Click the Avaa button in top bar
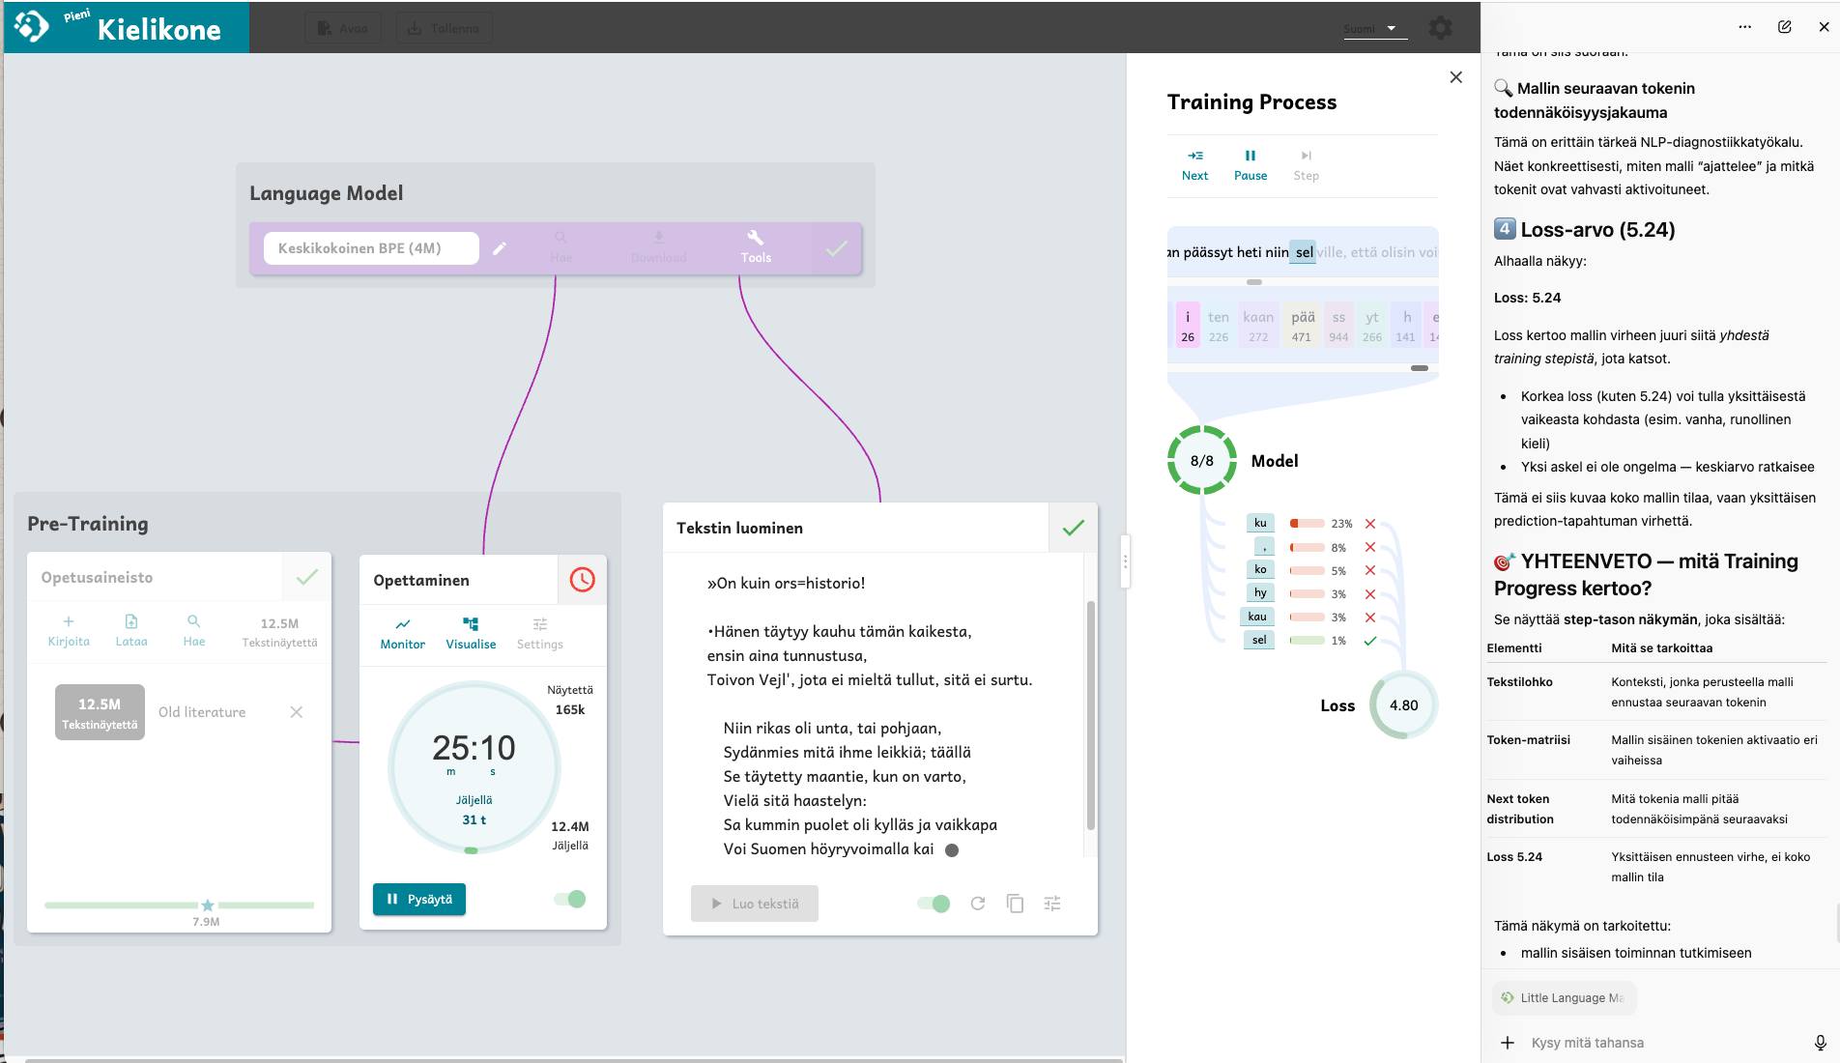 pos(343,28)
